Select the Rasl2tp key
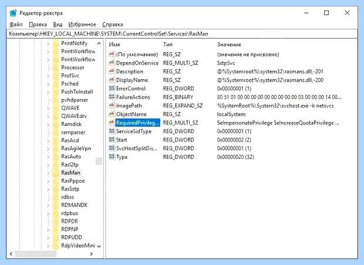364x265 pixels. coord(70,165)
